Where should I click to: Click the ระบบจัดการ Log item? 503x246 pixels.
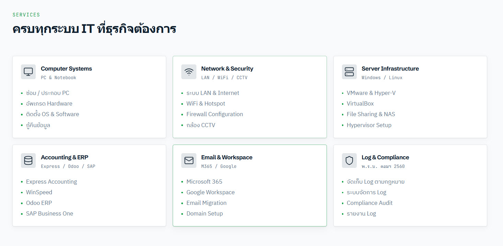click(x=366, y=192)
